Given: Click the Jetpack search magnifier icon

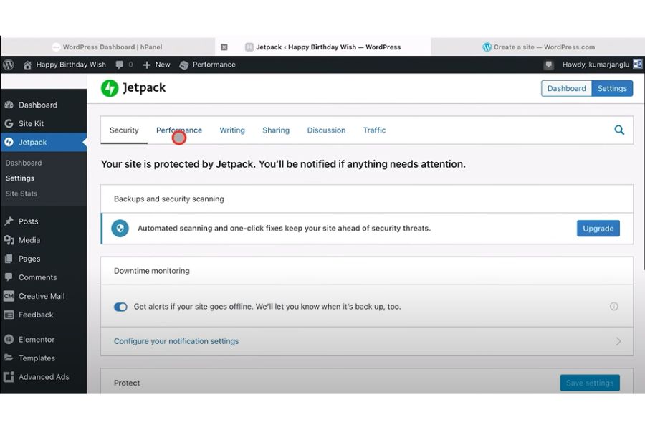Looking at the screenshot, I should (619, 130).
